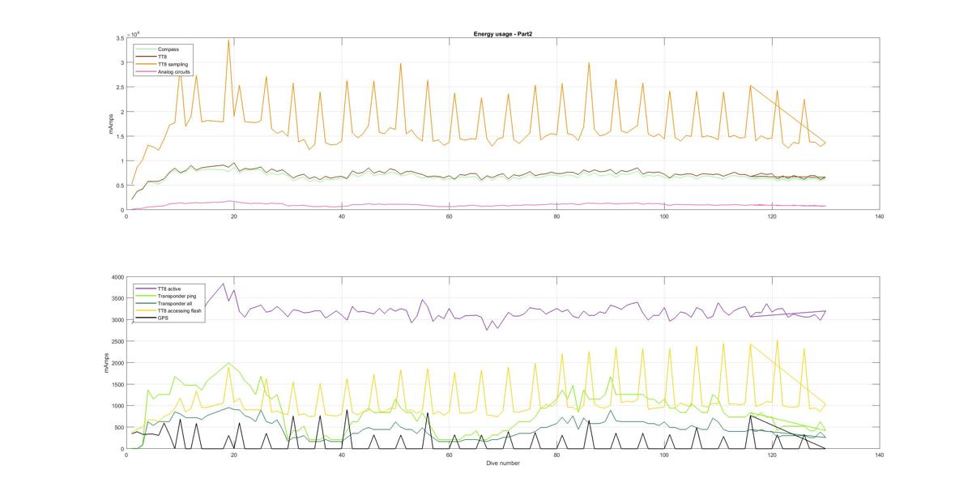Click the 'mAmps' y-axis label of top plot
The height and width of the screenshot is (504, 972).
pos(112,124)
